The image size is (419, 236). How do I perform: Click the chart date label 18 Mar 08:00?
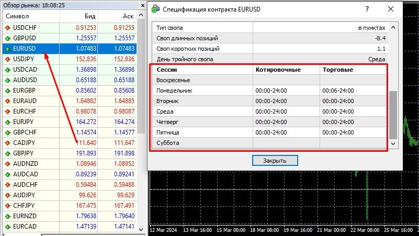click(265, 230)
